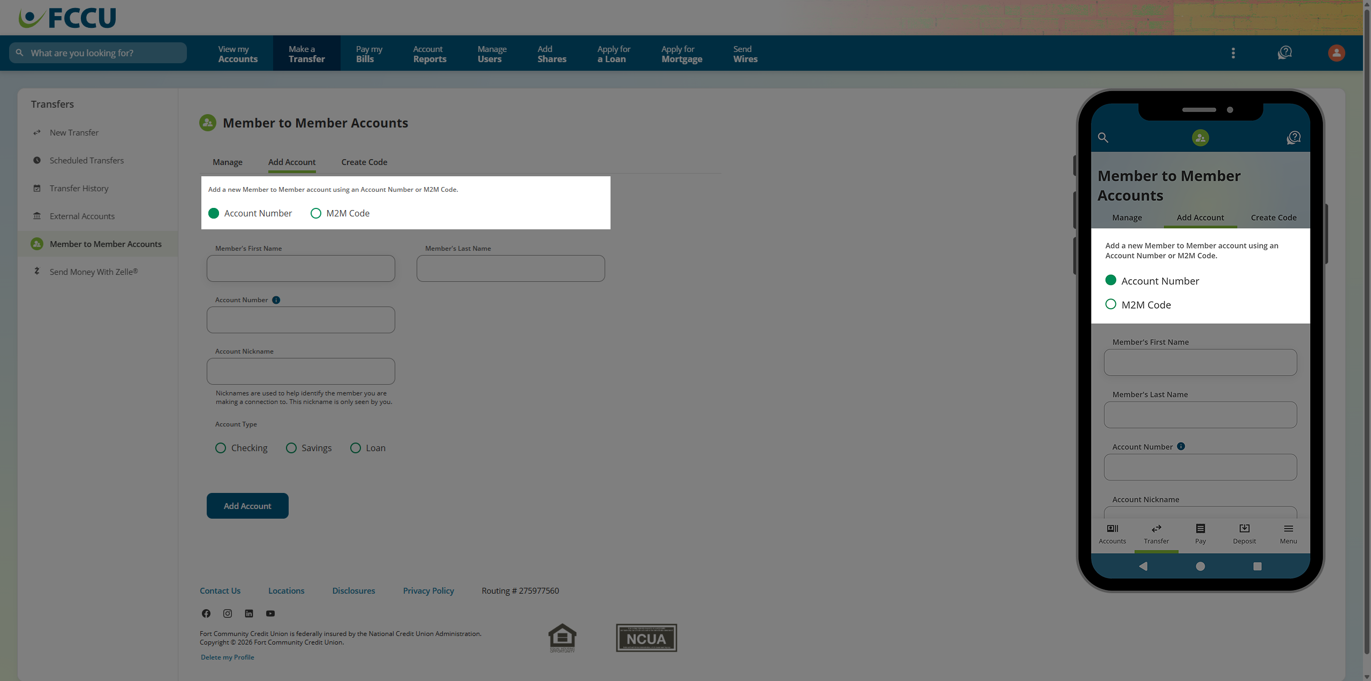Image resolution: width=1371 pixels, height=681 pixels.
Task: Open the Locations link
Action: point(286,590)
